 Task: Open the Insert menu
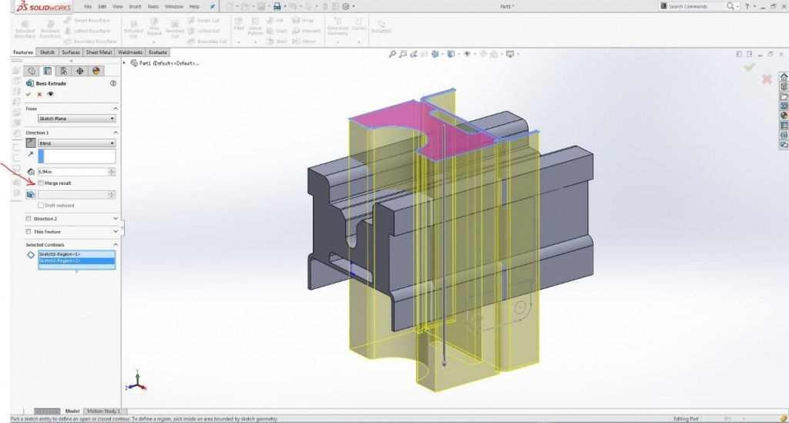(x=135, y=6)
